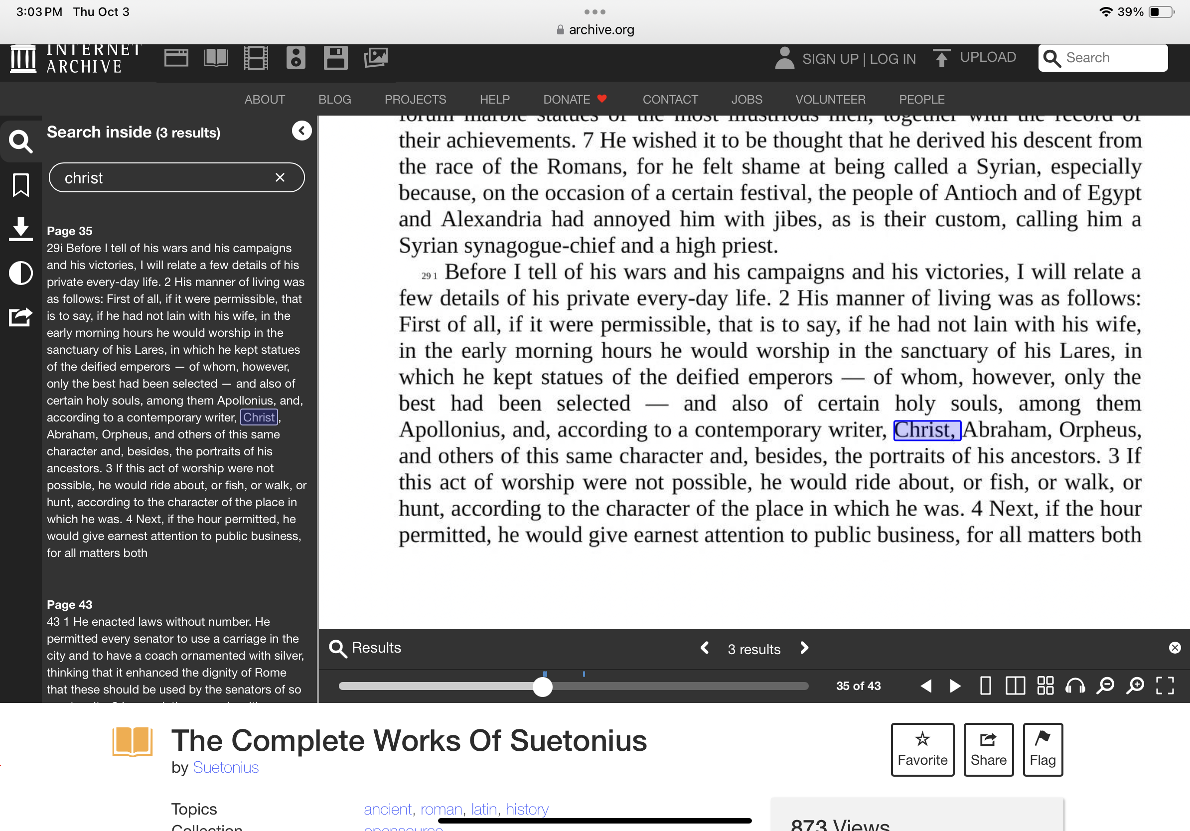Click the Results magnifier label
Screen dimensions: 1190x831
365,648
